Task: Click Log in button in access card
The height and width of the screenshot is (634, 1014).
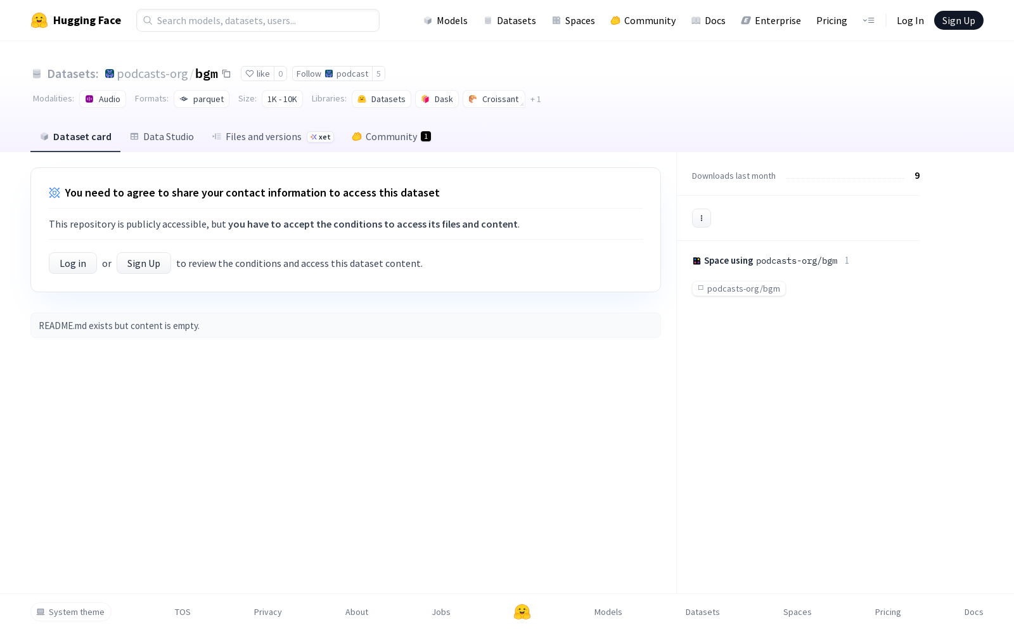Action: (73, 263)
